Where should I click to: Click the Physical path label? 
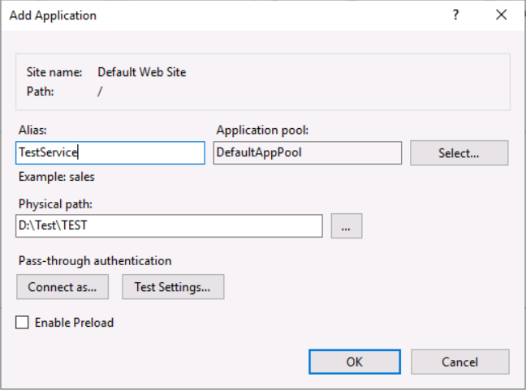point(50,203)
